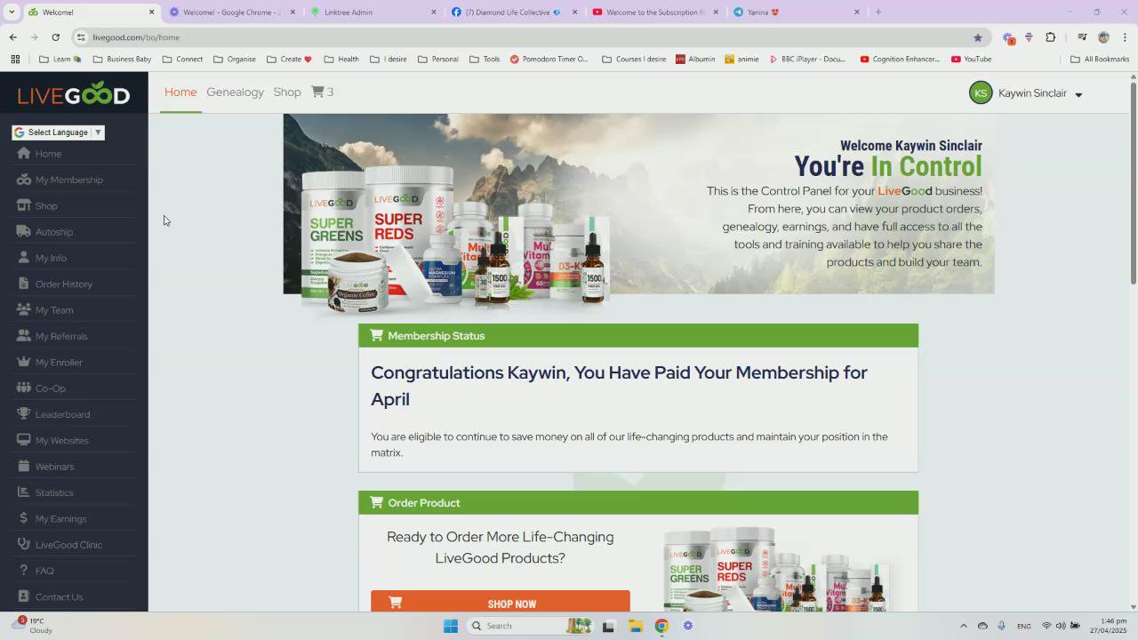The height and width of the screenshot is (640, 1138).
Task: Switch to the Diamond Life Collective tab
Action: (514, 12)
